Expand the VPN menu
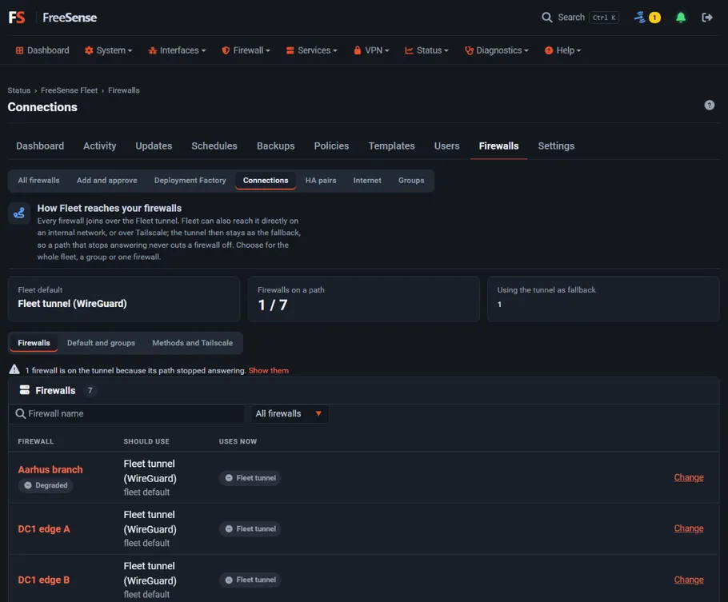728x602 pixels. point(371,50)
